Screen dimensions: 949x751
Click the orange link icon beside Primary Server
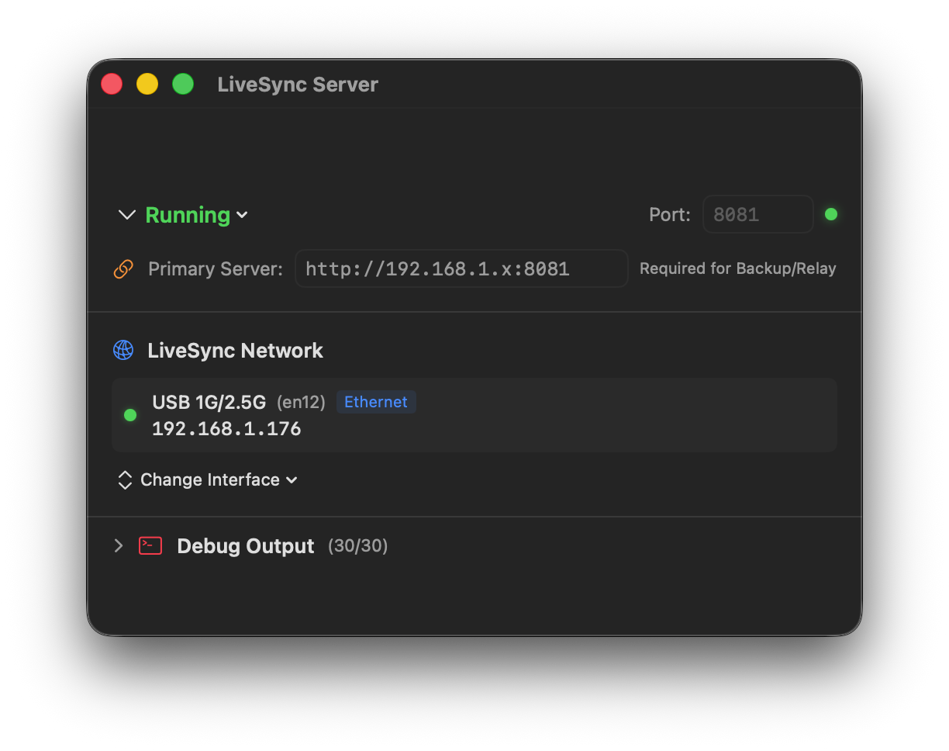click(123, 269)
